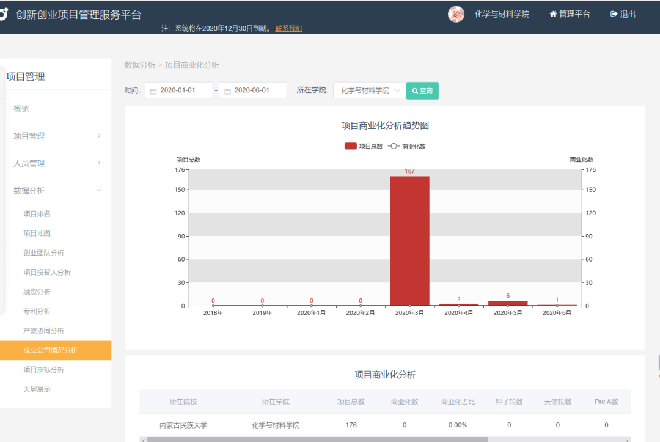The image size is (660, 442).
Task: Click the platform logo icon
Action: point(5,14)
